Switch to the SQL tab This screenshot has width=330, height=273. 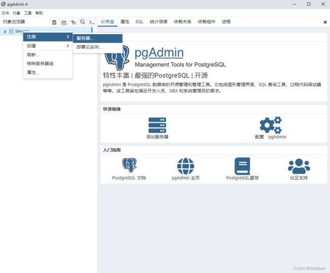point(139,22)
